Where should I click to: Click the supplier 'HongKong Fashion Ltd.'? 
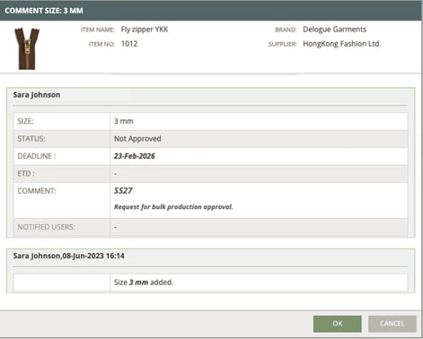(342, 44)
